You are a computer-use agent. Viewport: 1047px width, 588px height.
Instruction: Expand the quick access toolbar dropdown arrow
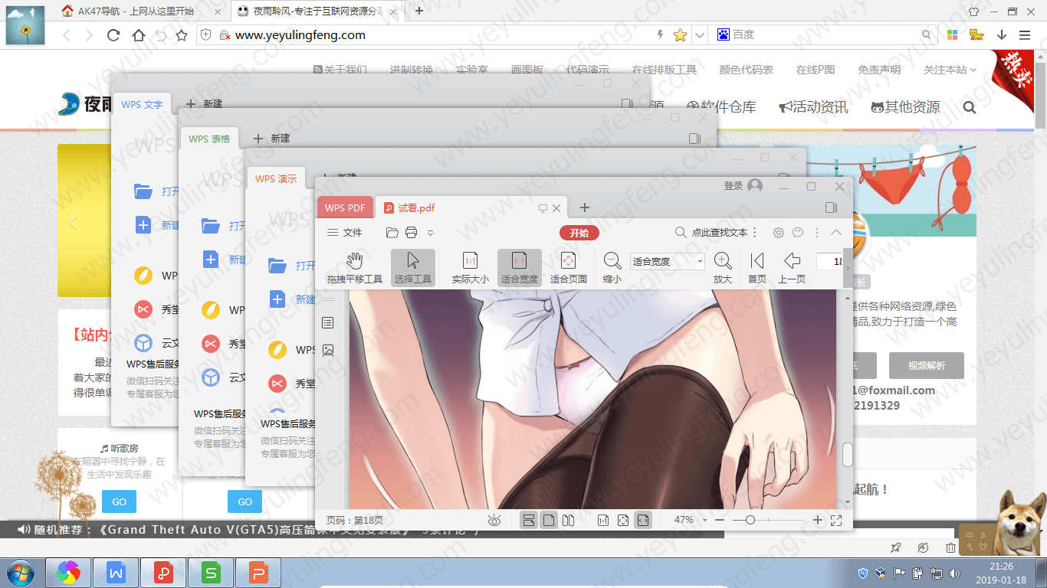click(430, 233)
